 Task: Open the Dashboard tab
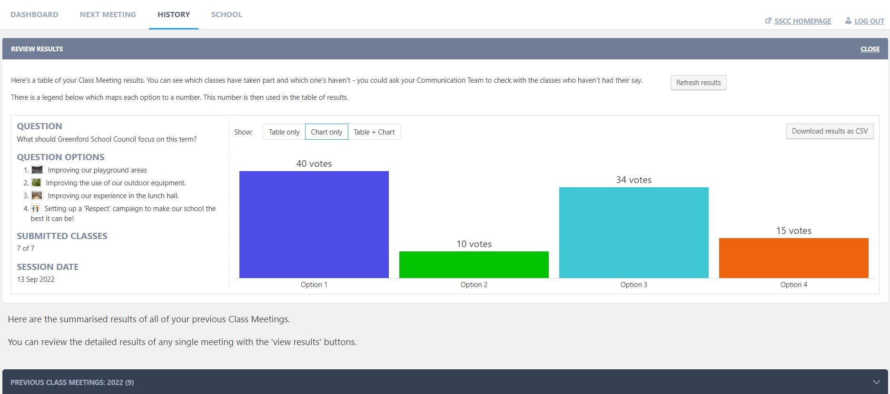(34, 14)
